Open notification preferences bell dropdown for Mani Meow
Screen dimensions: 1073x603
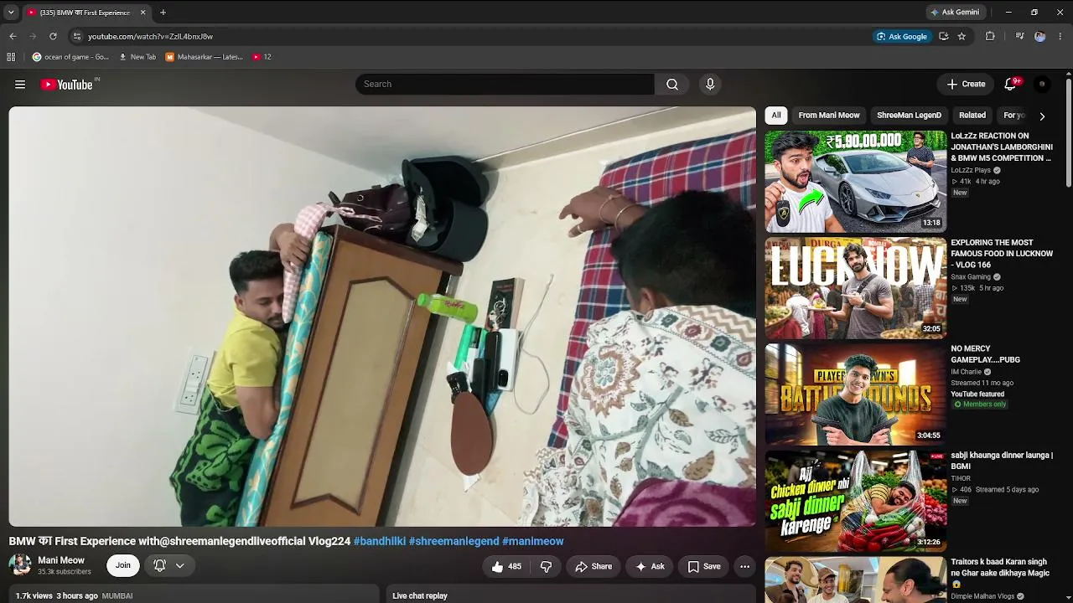[168, 565]
